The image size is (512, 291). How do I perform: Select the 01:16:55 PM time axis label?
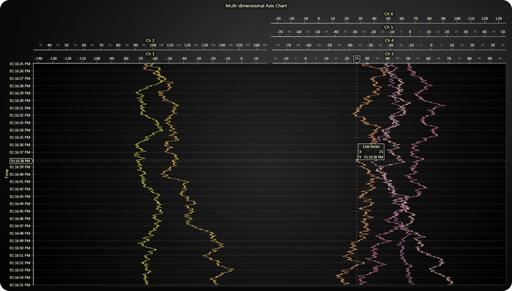point(20,285)
